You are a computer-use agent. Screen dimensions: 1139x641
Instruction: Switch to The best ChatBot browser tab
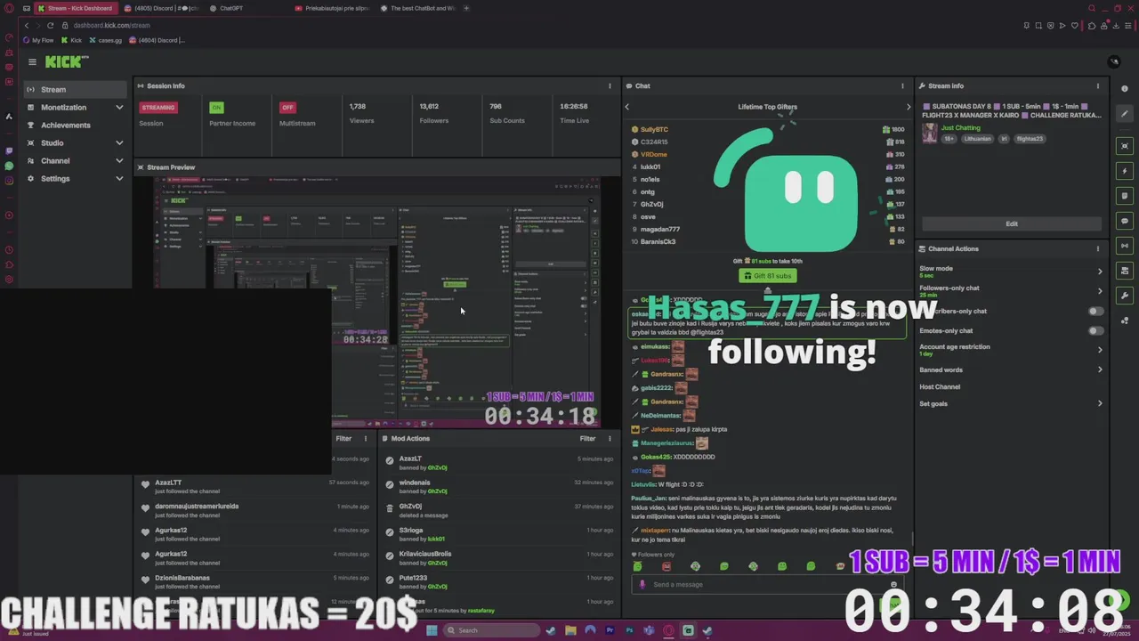pyautogui.click(x=416, y=8)
